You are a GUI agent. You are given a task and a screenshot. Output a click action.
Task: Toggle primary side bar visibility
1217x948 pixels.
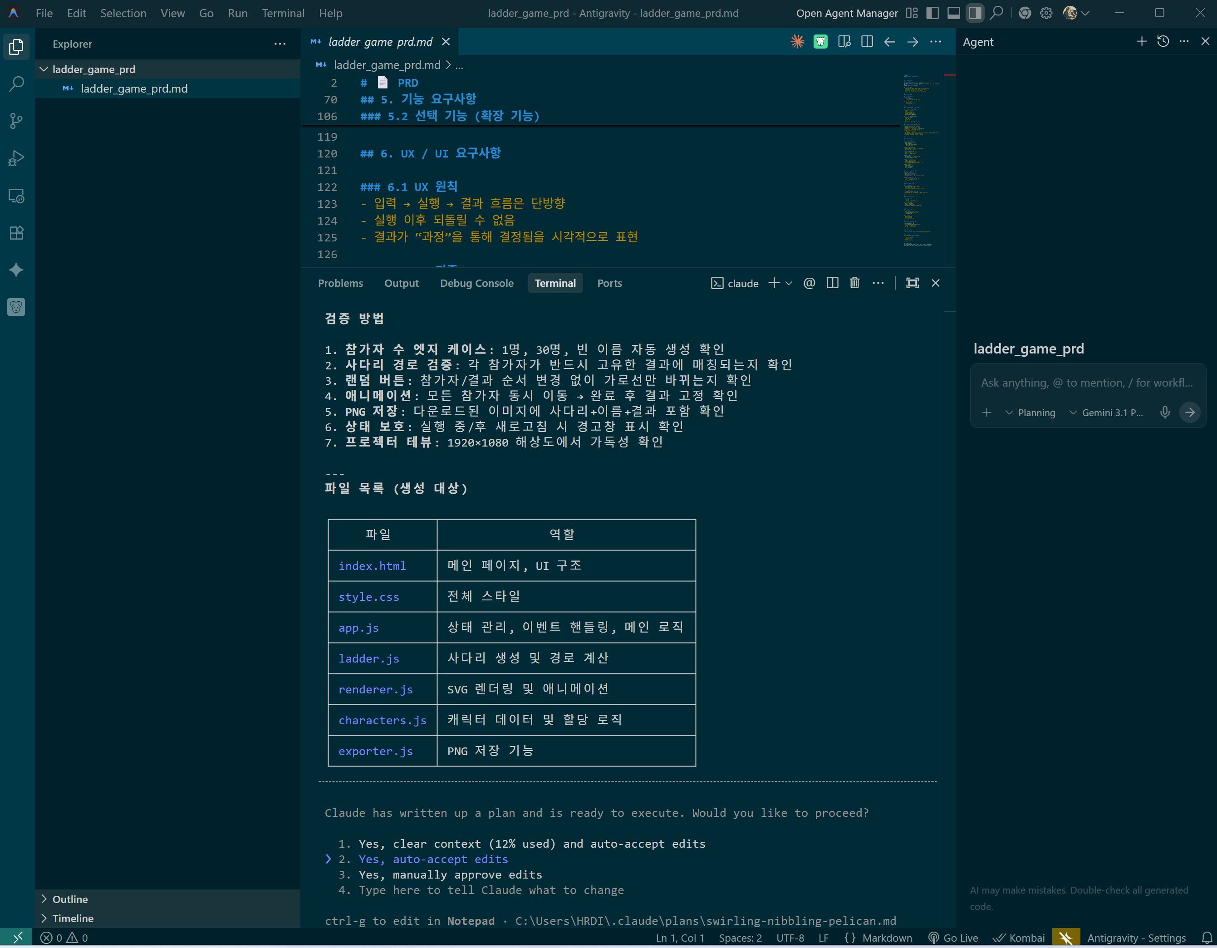[x=932, y=13]
